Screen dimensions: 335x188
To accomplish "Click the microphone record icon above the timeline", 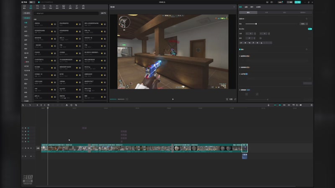I will [269, 105].
